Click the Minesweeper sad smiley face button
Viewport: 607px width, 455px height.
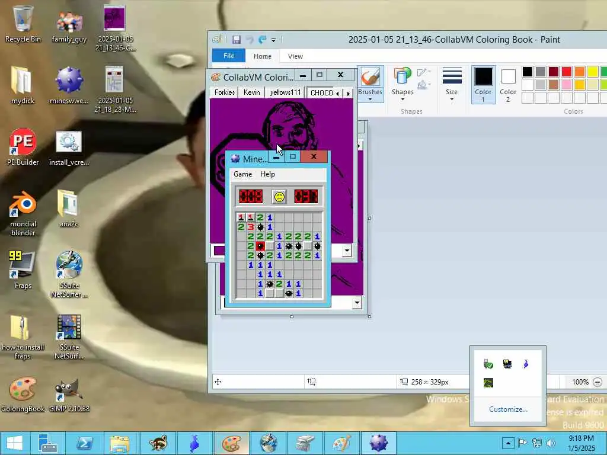pos(279,197)
